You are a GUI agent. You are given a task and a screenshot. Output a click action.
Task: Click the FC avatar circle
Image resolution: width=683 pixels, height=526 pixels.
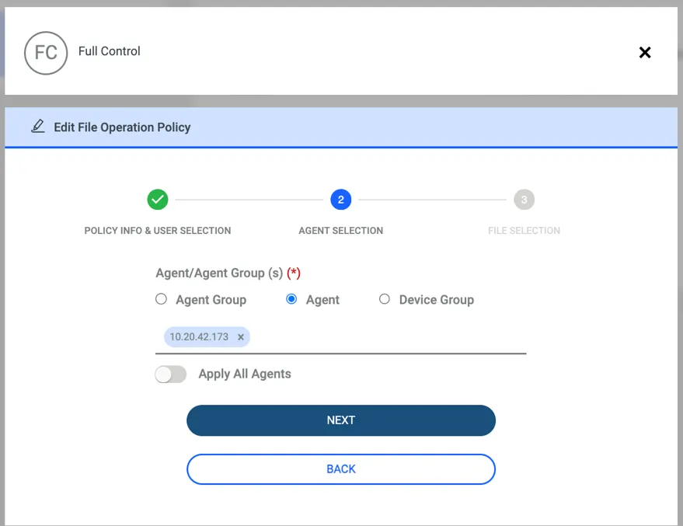click(x=46, y=53)
